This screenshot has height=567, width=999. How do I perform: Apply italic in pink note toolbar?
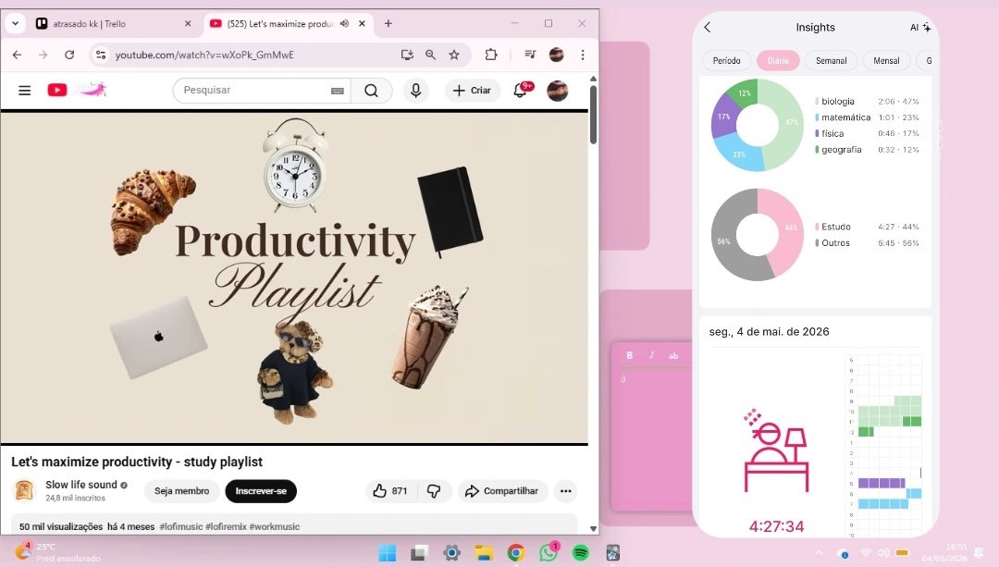point(651,355)
